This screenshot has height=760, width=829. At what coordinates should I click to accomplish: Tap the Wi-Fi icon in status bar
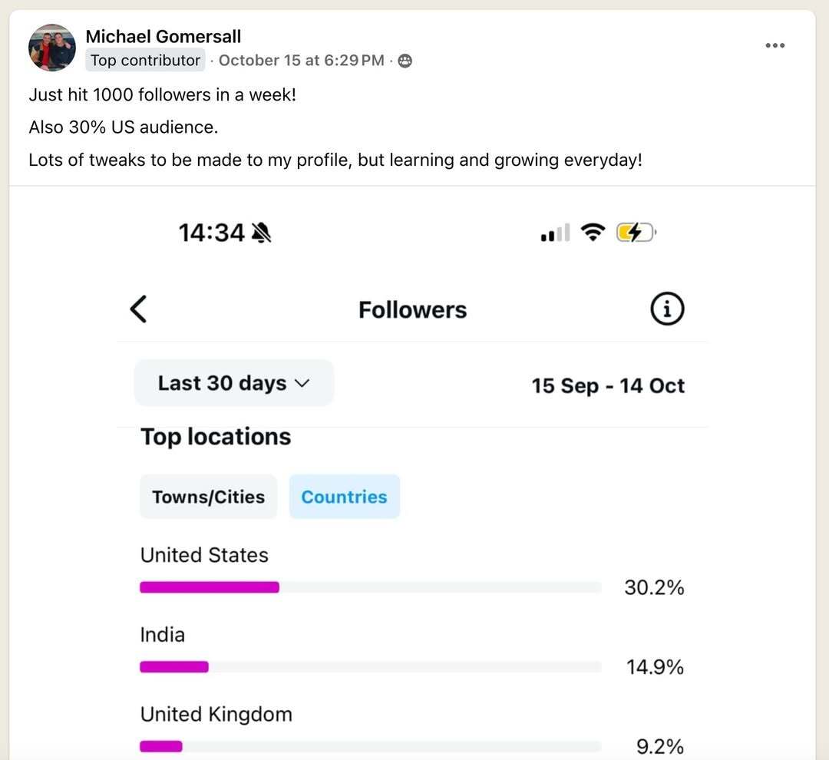point(593,232)
